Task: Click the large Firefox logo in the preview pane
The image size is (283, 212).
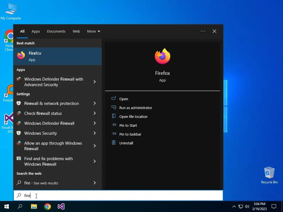Action: coord(163,56)
